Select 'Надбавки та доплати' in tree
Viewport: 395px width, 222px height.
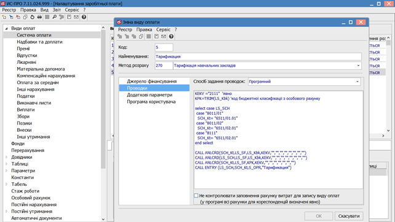pyautogui.click(x=39, y=42)
